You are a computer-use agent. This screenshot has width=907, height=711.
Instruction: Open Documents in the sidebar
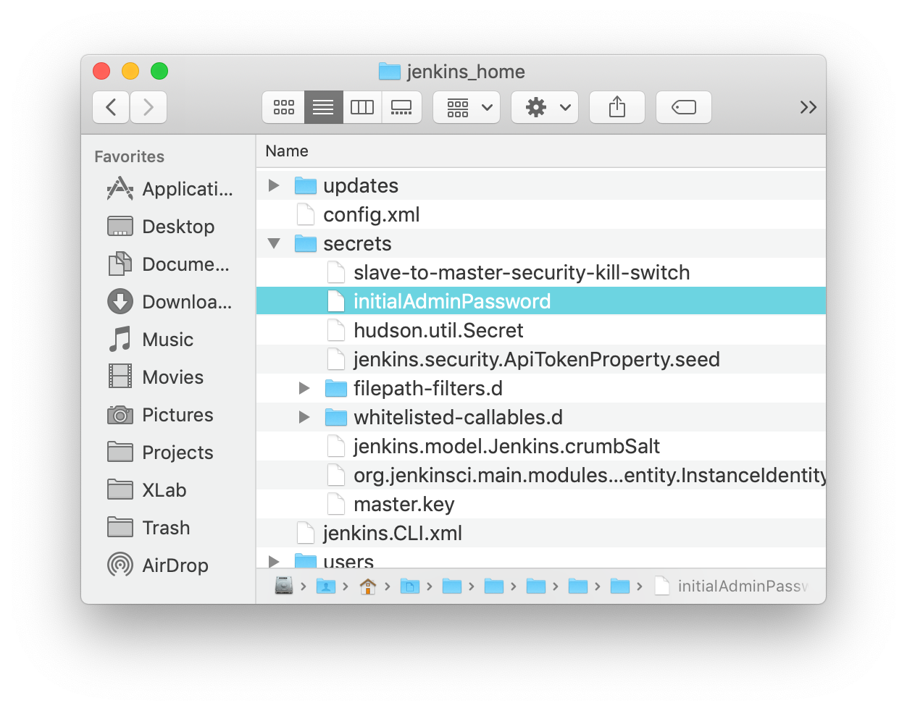tap(168, 264)
